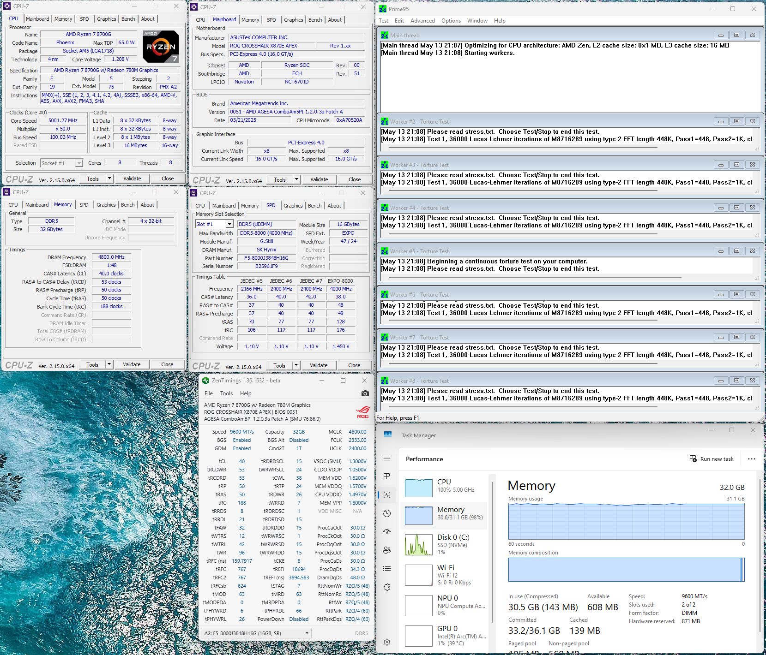
Task: Click Close in CPU-Z Mainboard window
Action: [355, 179]
